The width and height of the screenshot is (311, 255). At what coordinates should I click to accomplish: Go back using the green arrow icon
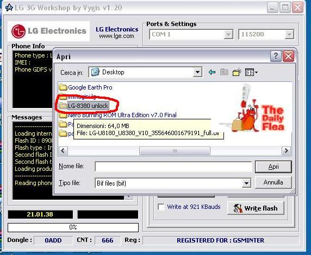[x=212, y=72]
